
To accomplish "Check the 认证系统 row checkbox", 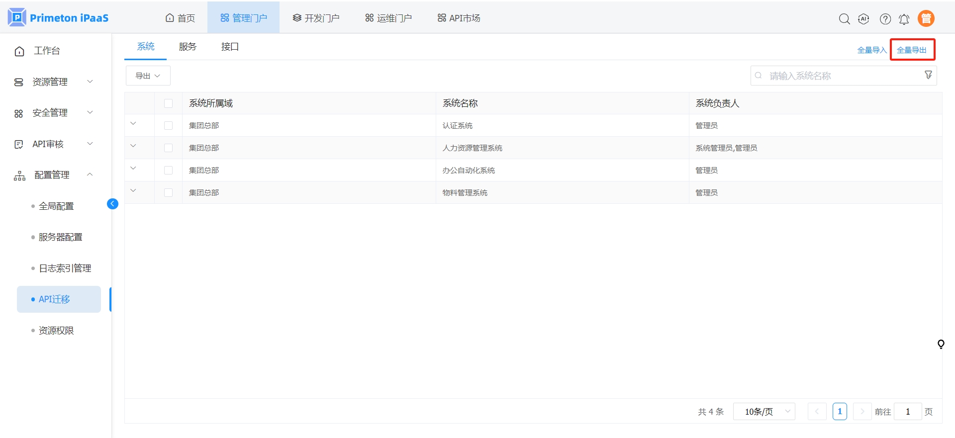I will [x=168, y=126].
